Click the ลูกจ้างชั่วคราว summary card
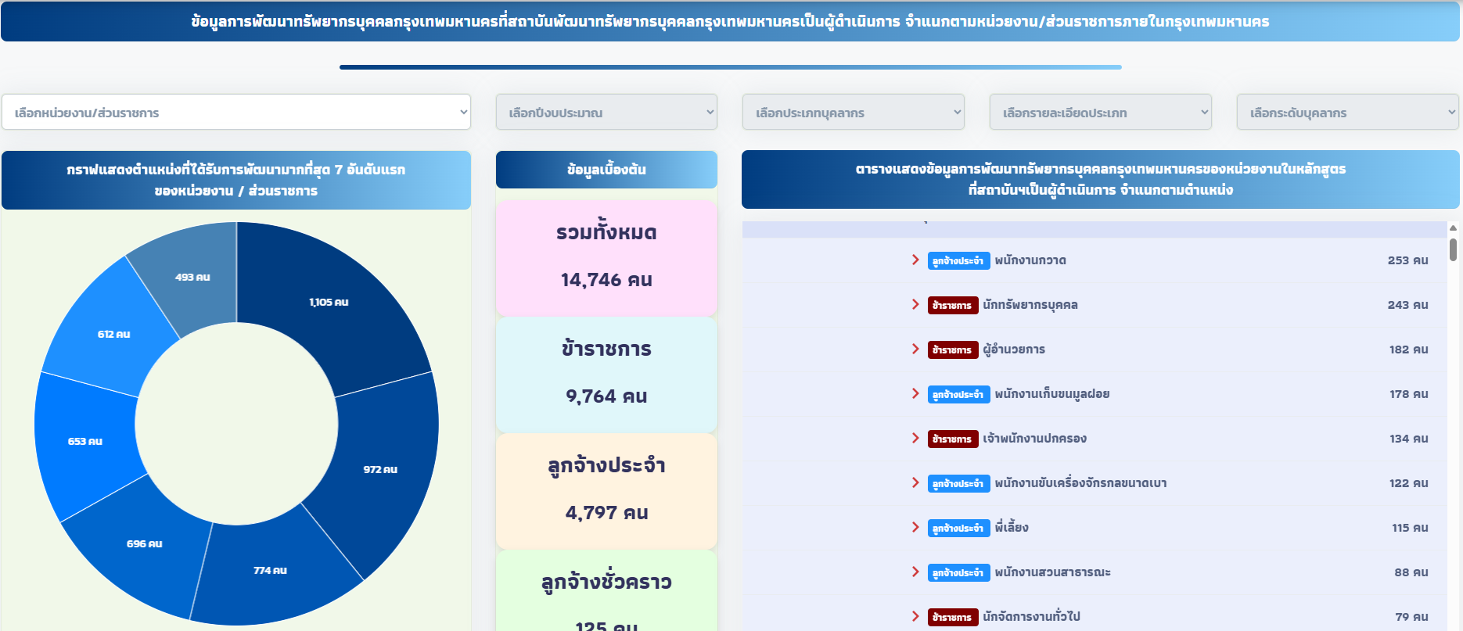Viewport: 1463px width, 631px height. (606, 590)
